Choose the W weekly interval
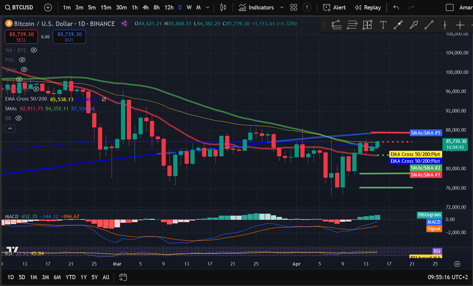Viewport: 473px width, 286px height. click(x=189, y=7)
